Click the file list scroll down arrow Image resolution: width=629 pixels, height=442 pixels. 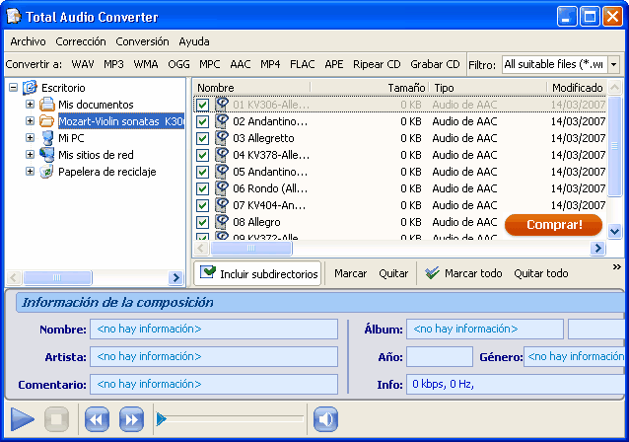click(614, 231)
